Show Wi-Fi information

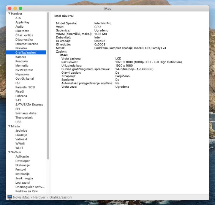[x=19, y=148]
